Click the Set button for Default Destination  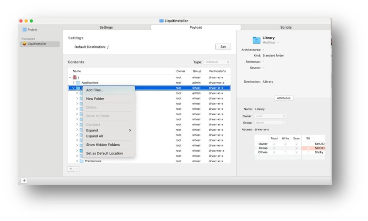click(223, 46)
